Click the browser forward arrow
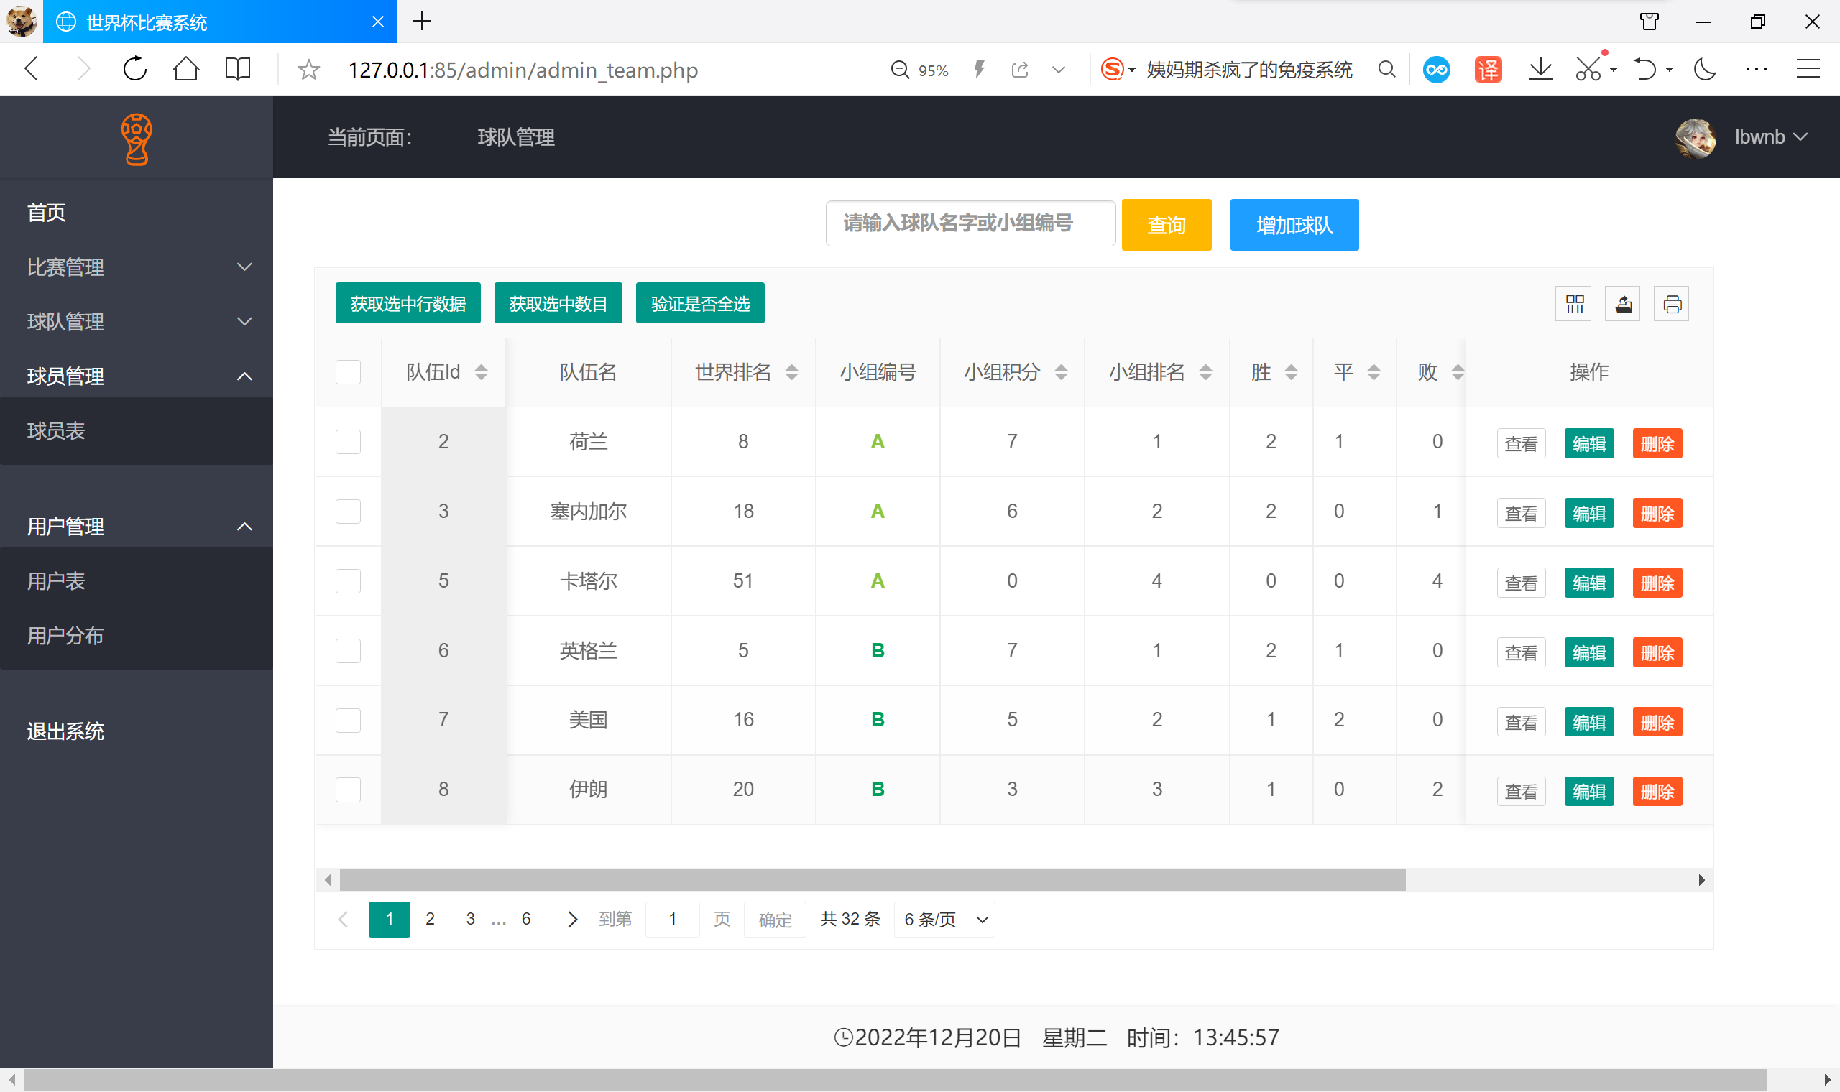 point(83,70)
